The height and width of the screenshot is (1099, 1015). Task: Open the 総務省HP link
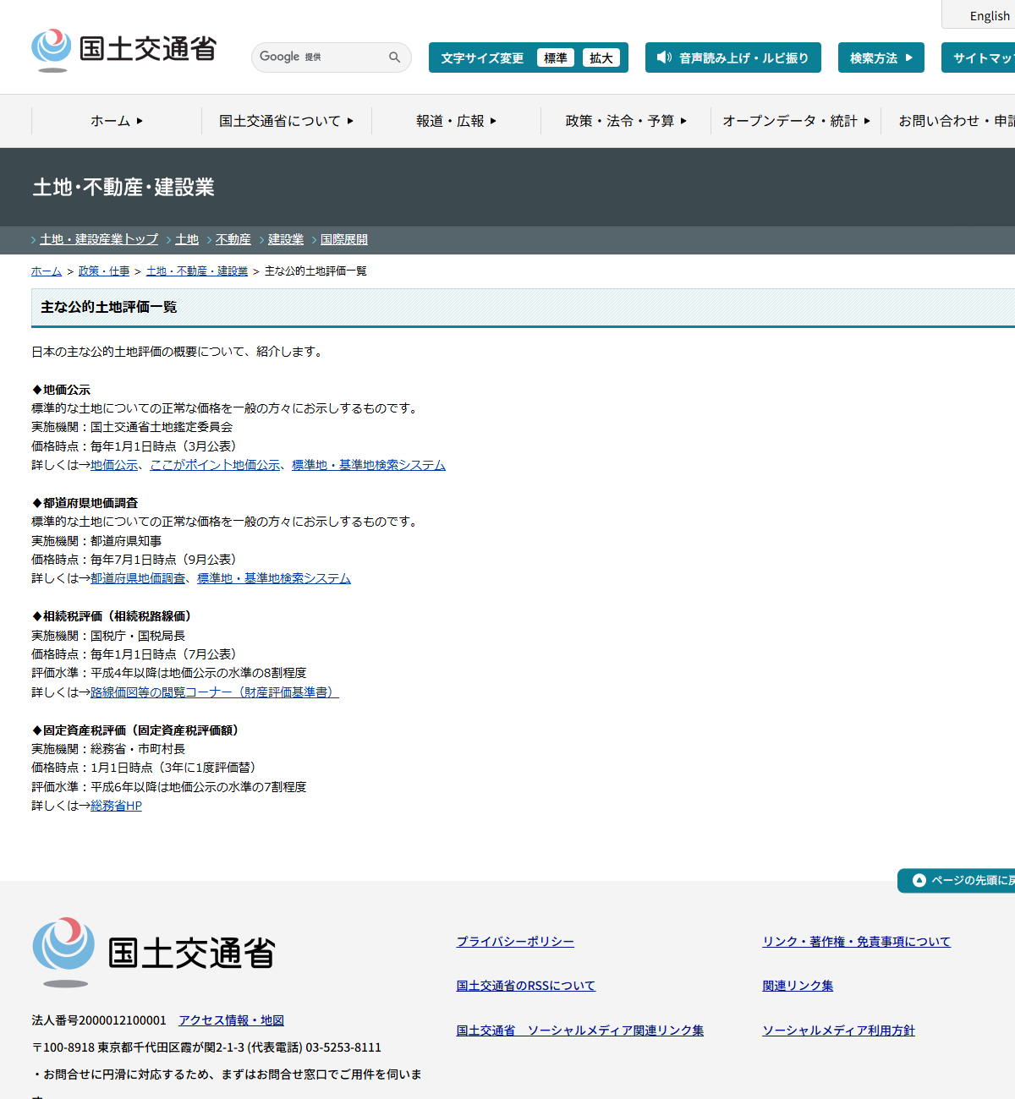click(x=116, y=806)
